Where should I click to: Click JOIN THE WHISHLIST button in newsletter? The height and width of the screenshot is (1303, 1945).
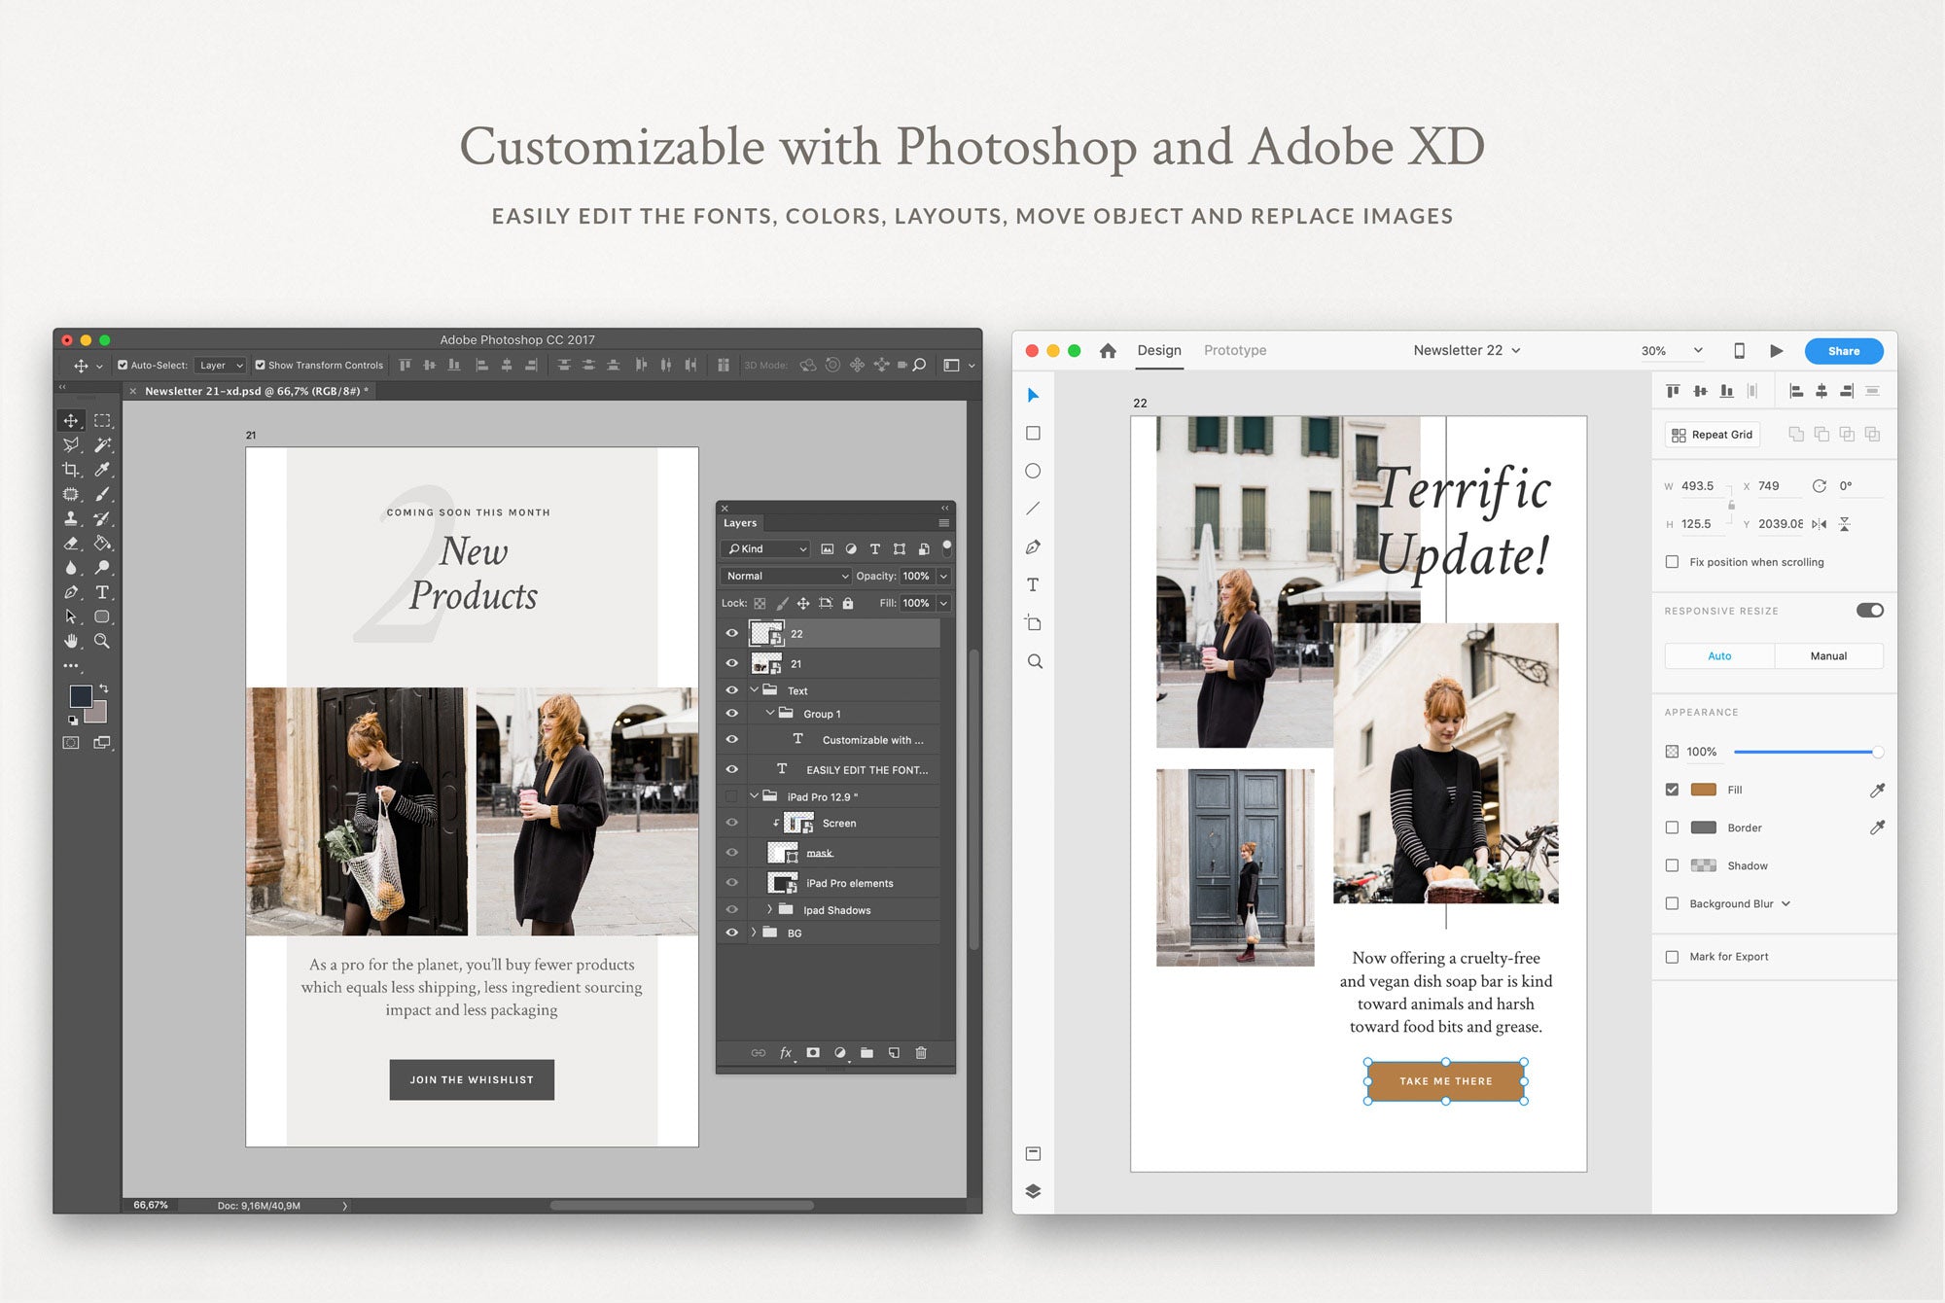pyautogui.click(x=468, y=1079)
